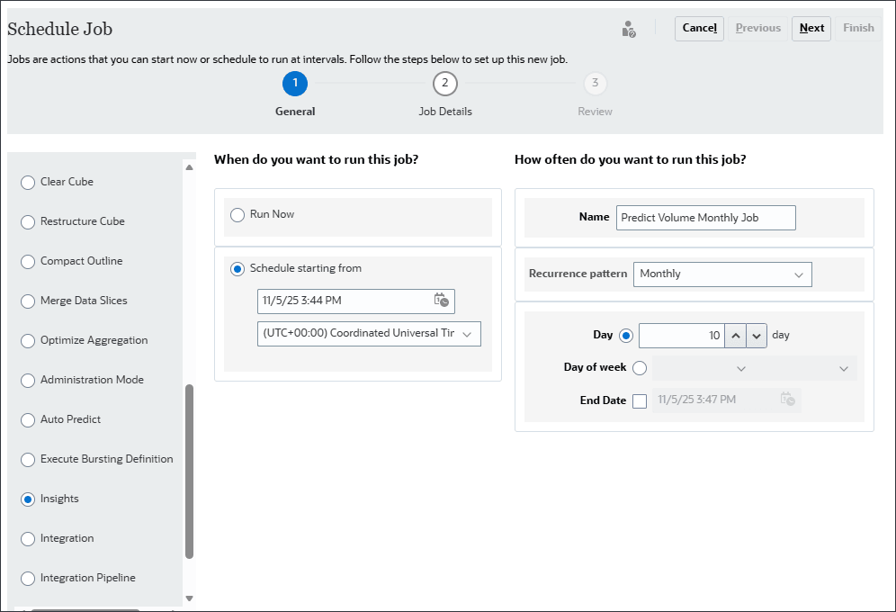Click the Previous button
This screenshot has width=896, height=612.
(757, 29)
